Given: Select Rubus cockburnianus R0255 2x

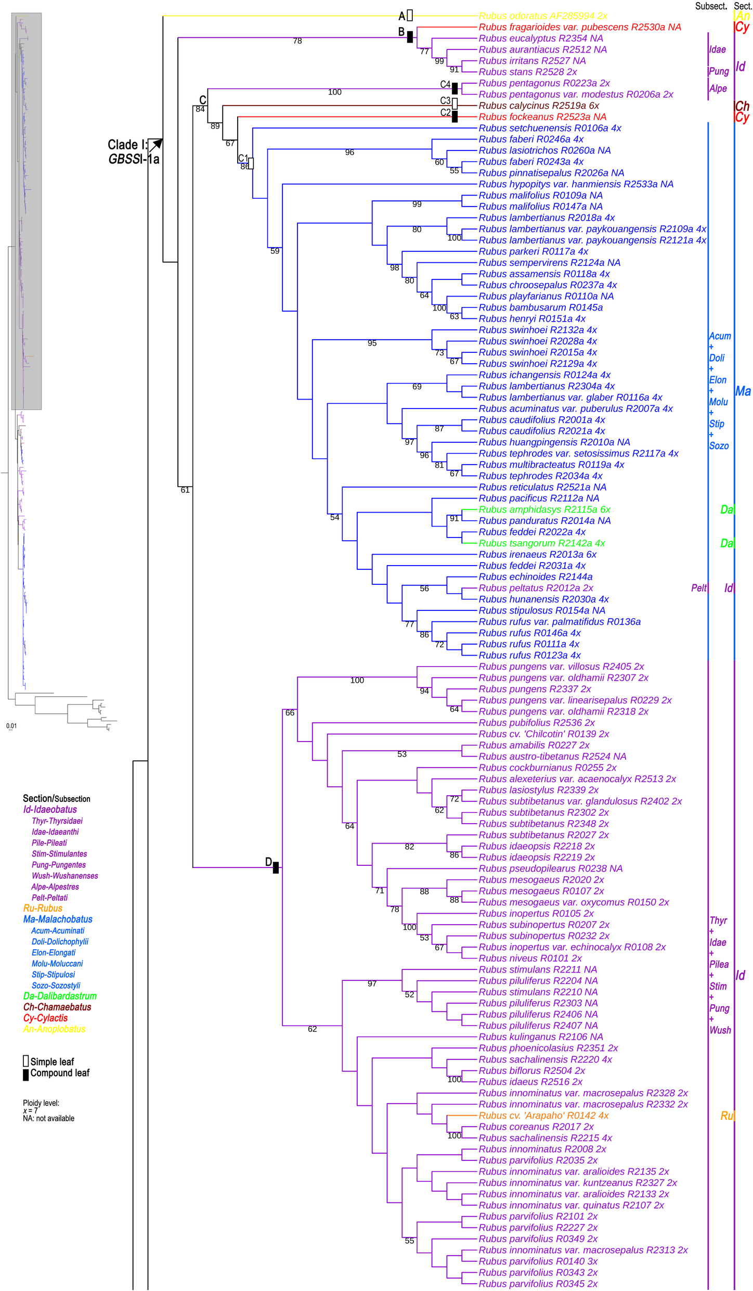Looking at the screenshot, I should (548, 768).
